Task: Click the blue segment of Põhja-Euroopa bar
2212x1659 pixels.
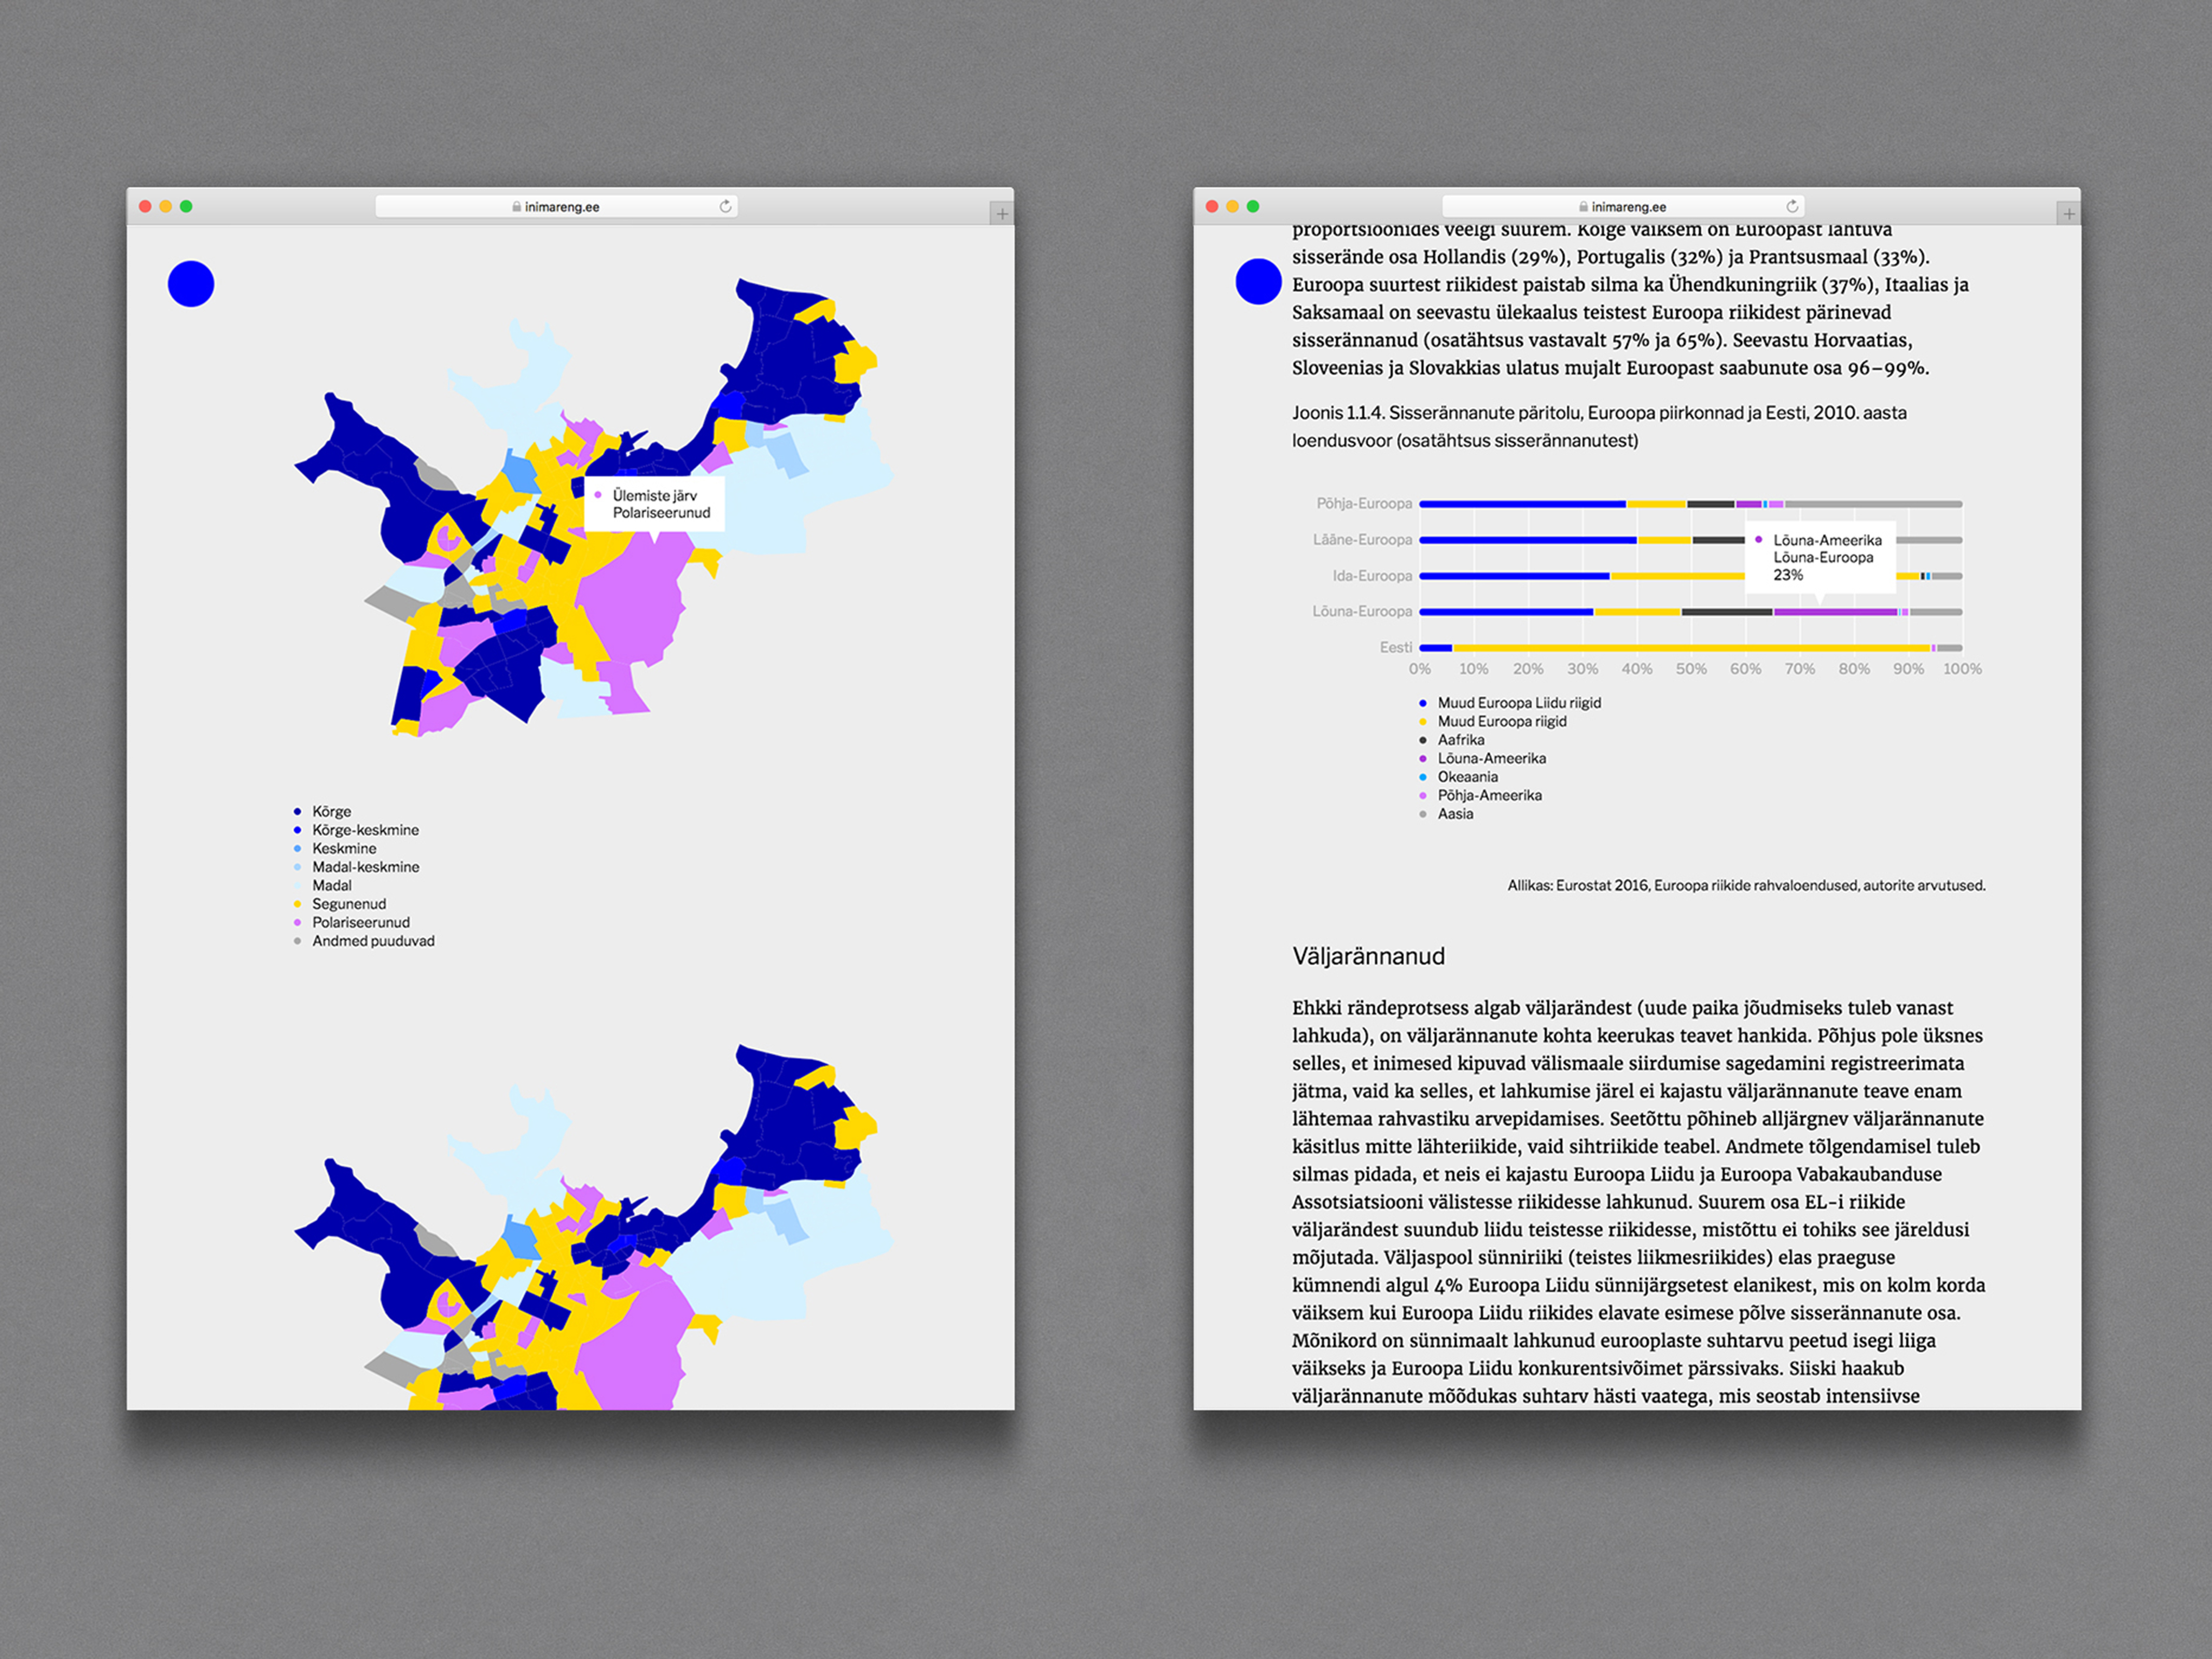Action: coord(1522,504)
